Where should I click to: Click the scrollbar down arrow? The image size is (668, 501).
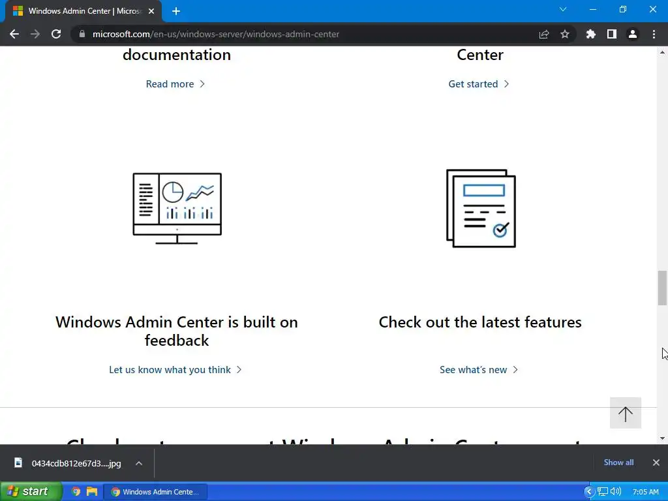[662, 438]
